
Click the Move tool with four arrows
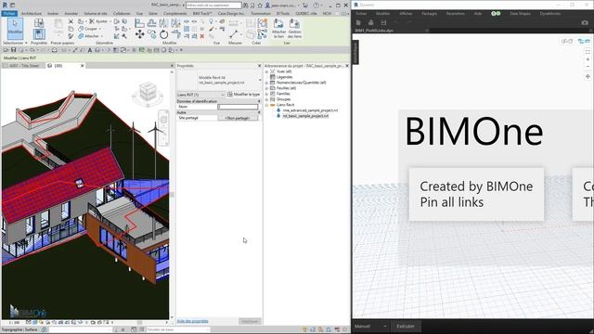[x=140, y=35]
